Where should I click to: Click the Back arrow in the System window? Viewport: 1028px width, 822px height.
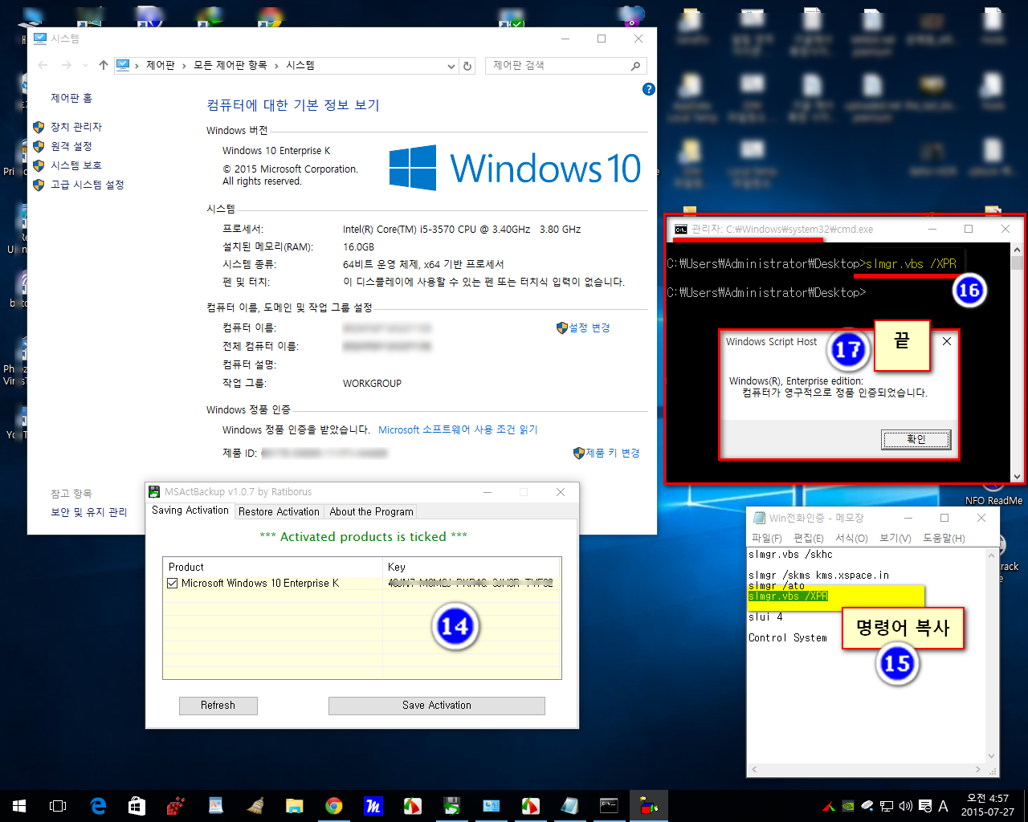43,65
